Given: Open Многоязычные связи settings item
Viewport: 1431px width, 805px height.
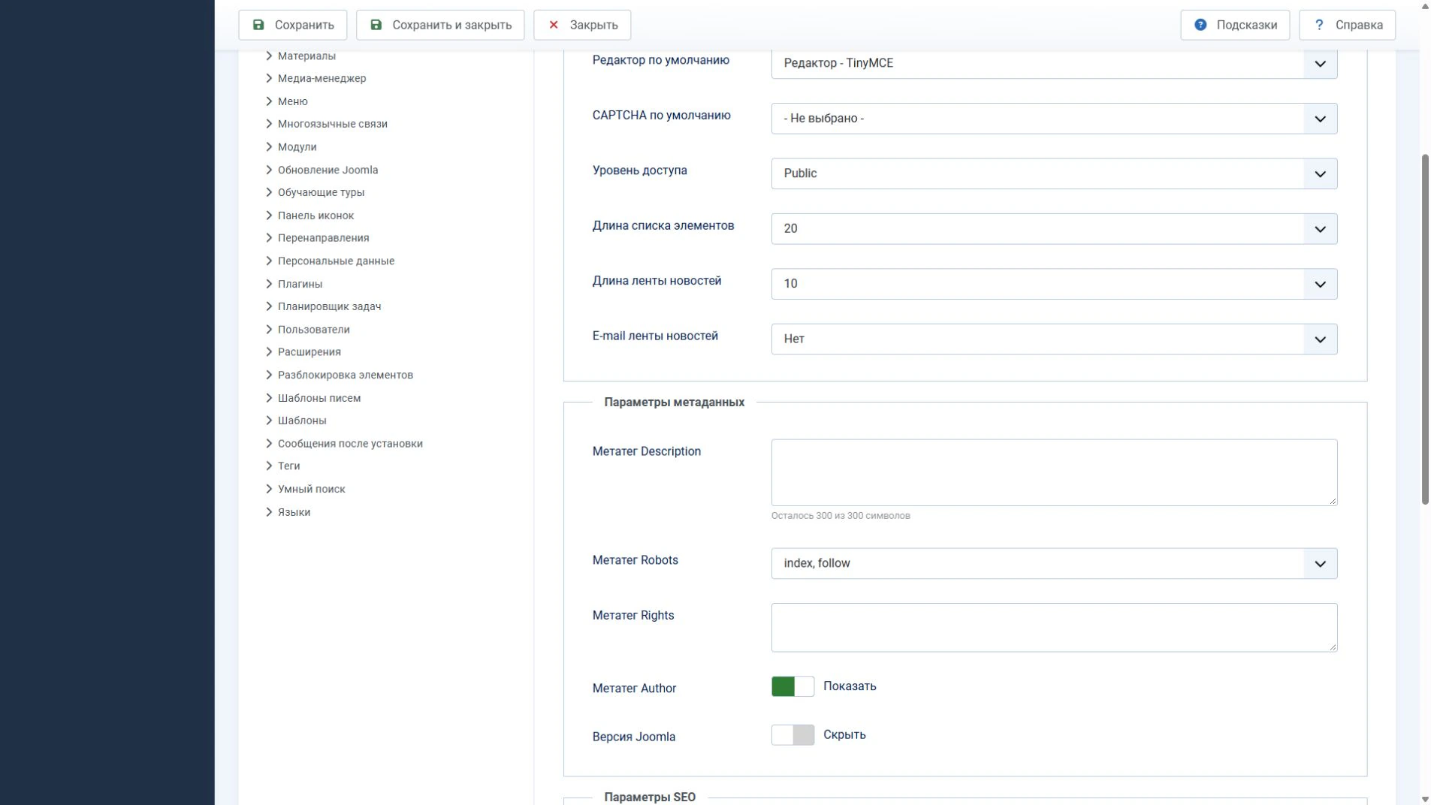Looking at the screenshot, I should 333,124.
